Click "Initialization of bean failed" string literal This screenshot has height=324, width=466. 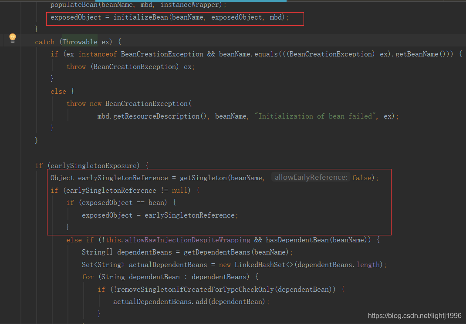point(316,116)
